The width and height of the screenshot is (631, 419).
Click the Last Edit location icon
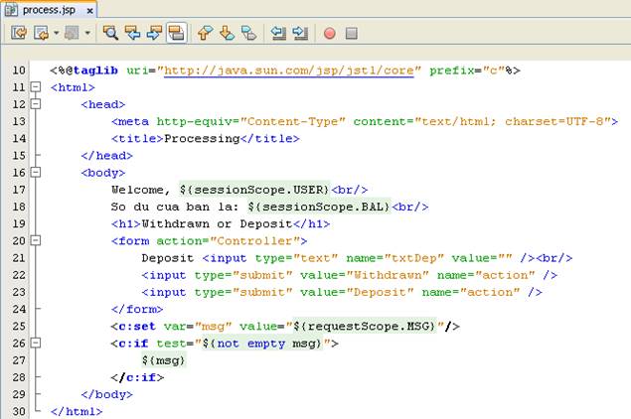click(x=19, y=33)
